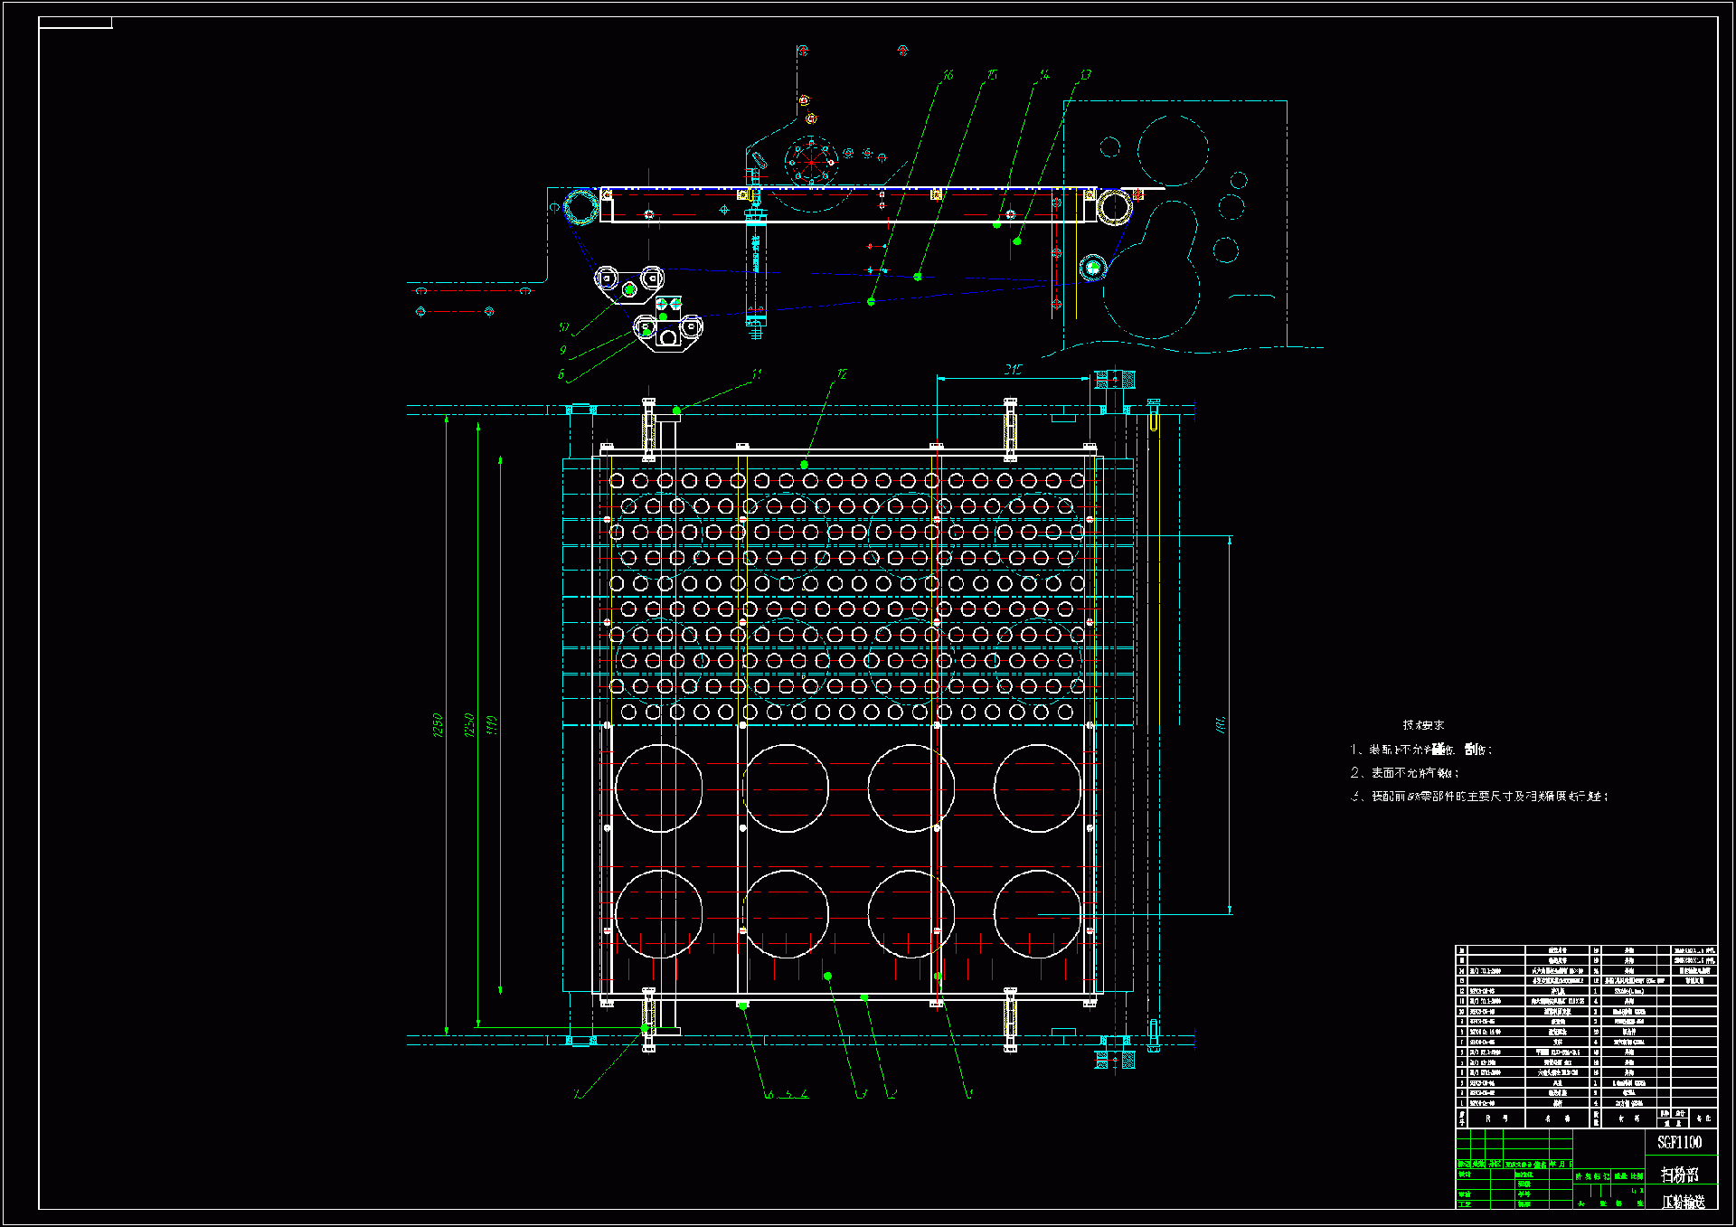Click the bottom-right large circle in plan view
This screenshot has height=1227, width=1736.
pos(1037,913)
